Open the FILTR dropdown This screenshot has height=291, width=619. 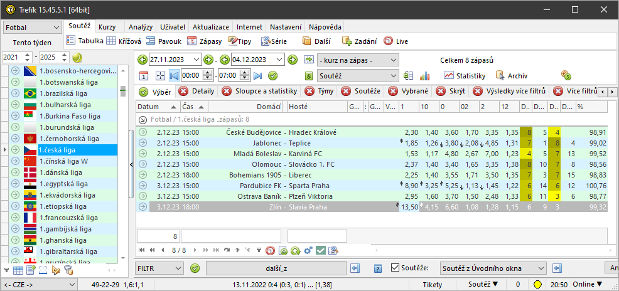point(158,268)
